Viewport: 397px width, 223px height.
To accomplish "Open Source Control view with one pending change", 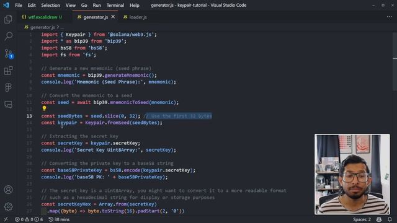I will [x=9, y=54].
